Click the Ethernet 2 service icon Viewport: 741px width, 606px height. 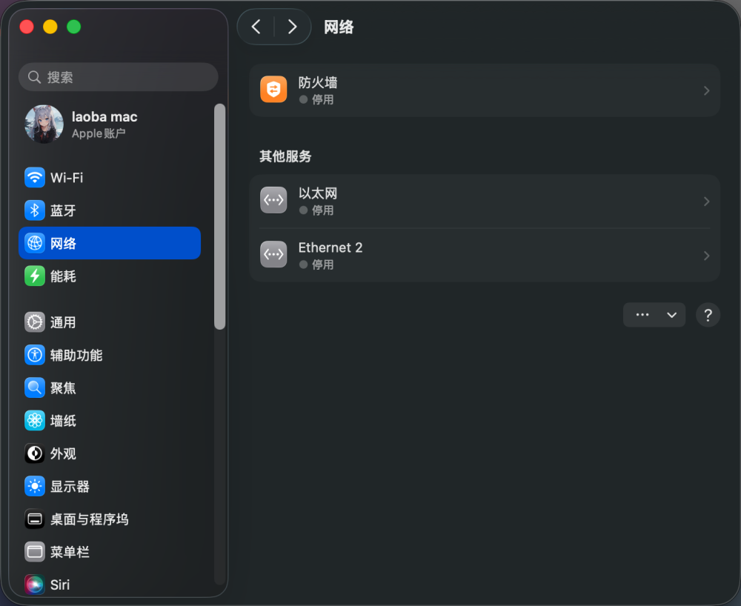tap(273, 255)
